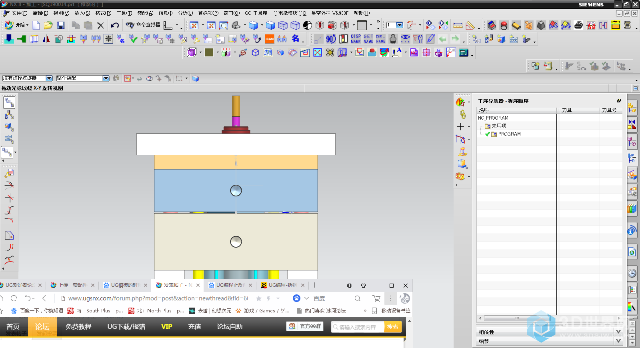The height and width of the screenshot is (348, 640).
Task: Save the part with the floppy icon
Action: [61, 25]
